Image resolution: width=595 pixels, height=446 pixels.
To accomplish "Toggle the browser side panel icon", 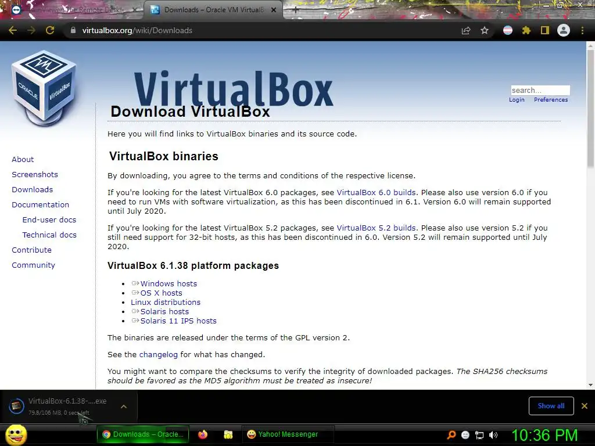I will pyautogui.click(x=544, y=30).
